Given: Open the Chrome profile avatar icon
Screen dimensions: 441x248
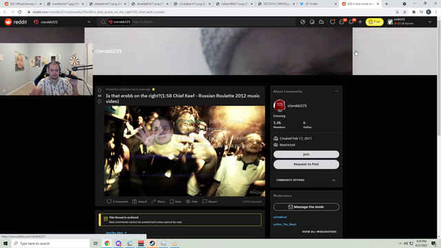Looking at the screenshot, I should pos(429,12).
